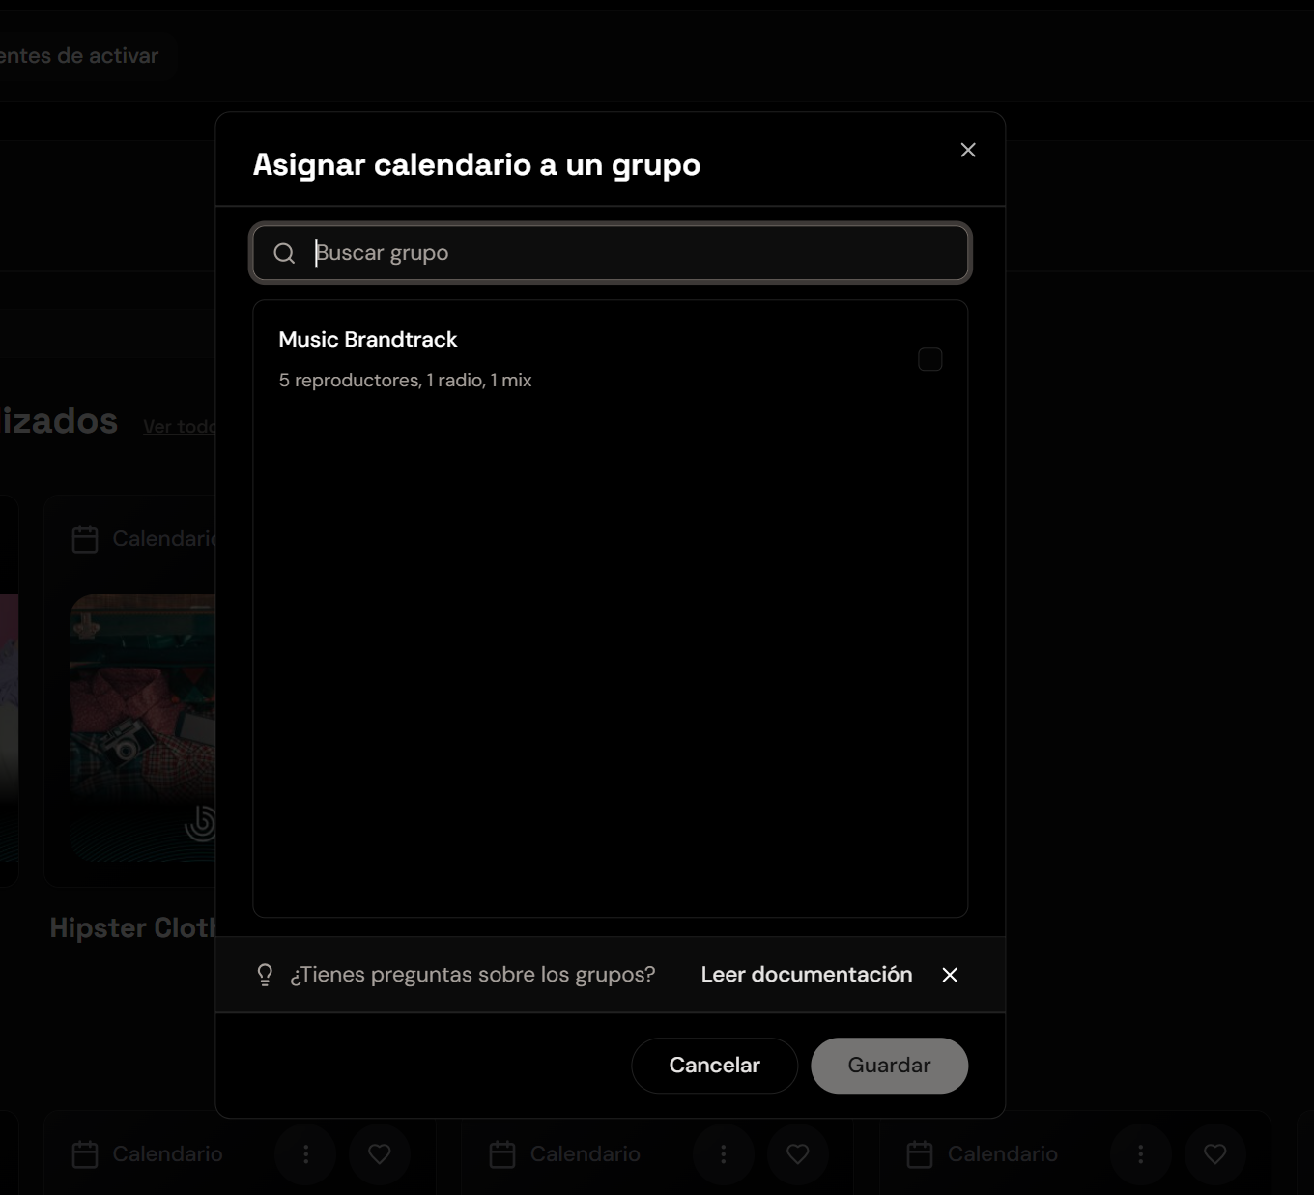Open the Hipster Cloth calendar thumbnail

[x=143, y=725]
